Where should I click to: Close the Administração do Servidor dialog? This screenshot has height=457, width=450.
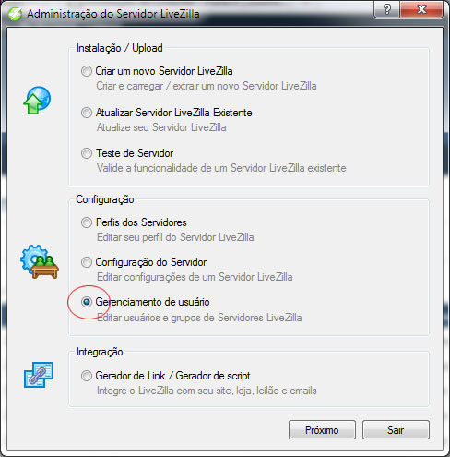pos(421,9)
